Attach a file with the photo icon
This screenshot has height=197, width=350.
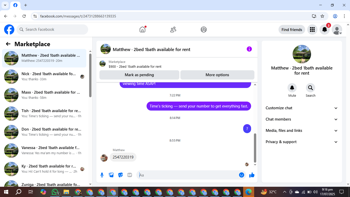[111, 175]
